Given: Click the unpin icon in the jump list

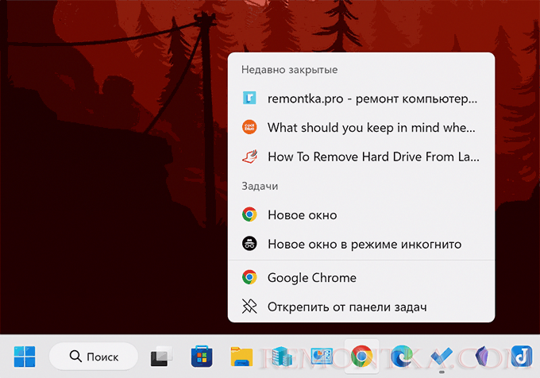Looking at the screenshot, I should click(x=249, y=307).
